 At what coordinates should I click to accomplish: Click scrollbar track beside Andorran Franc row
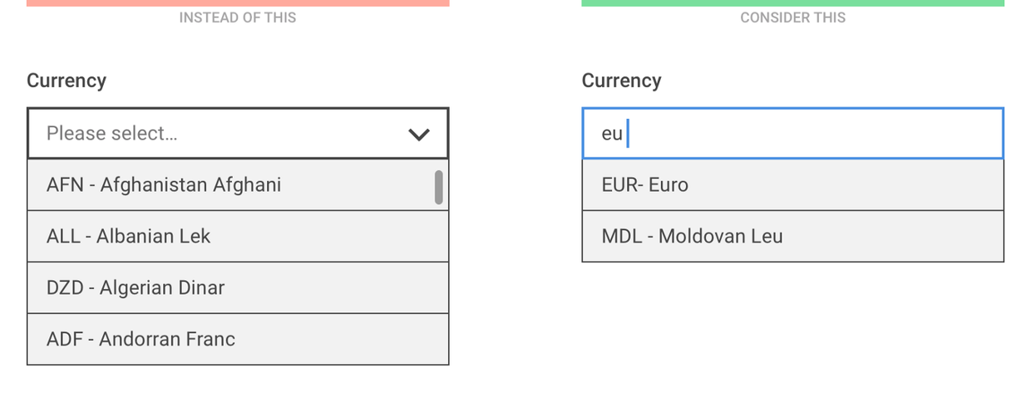[439, 339]
